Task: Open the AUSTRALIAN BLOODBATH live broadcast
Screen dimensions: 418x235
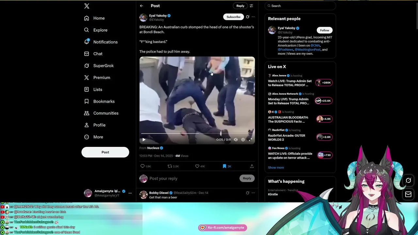Action: point(300,117)
